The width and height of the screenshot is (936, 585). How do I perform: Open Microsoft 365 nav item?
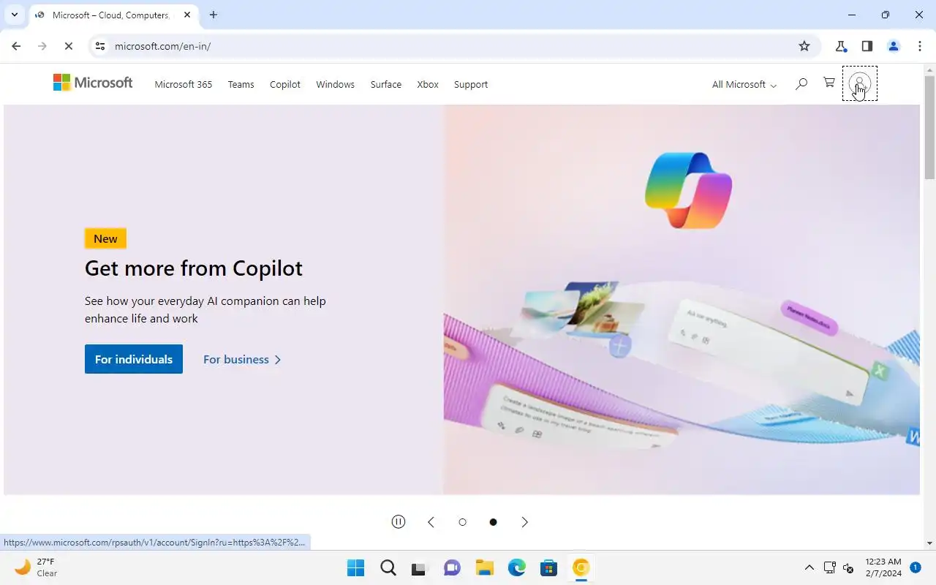coord(184,84)
